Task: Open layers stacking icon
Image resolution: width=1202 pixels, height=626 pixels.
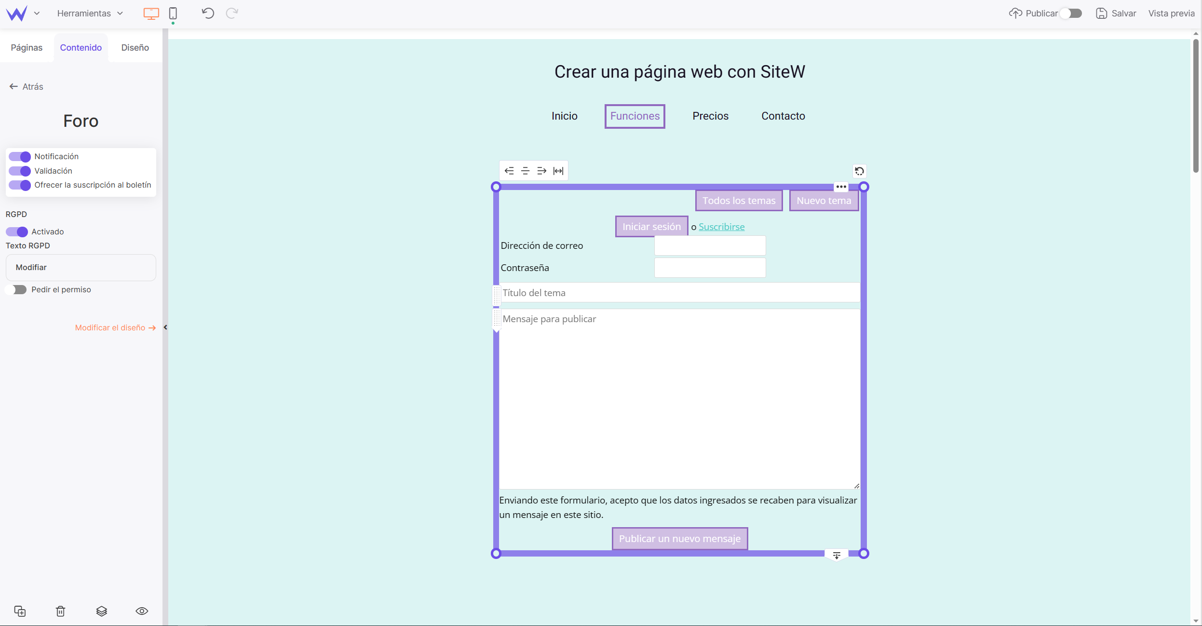Action: click(x=101, y=611)
